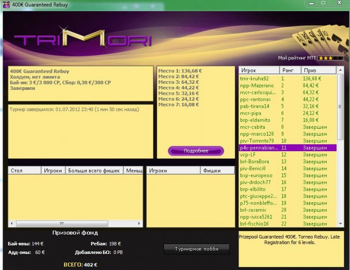Click the tables horizontal scrollbar thumb
Screen dimensions: 350x270
click(x=62, y=224)
